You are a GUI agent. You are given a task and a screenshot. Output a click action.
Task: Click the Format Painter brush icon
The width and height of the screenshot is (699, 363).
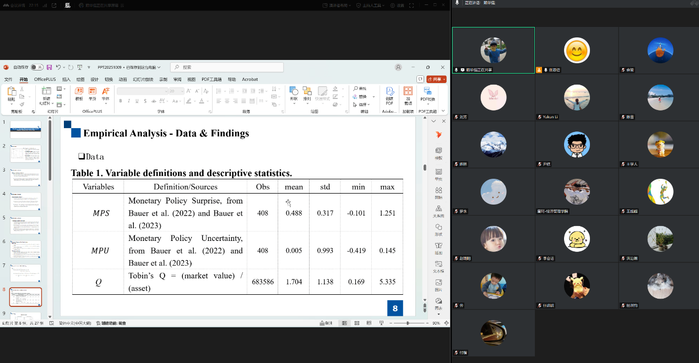tap(22, 103)
